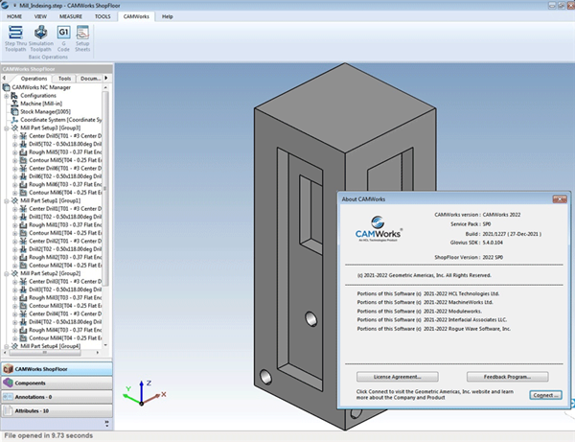Image resolution: width=575 pixels, height=442 pixels.
Task: Click the Coordinate System icon
Action: 14,120
